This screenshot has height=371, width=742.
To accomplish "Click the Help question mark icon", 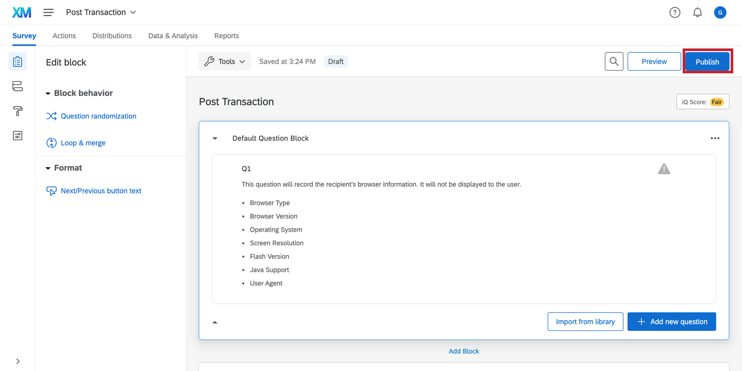I will click(675, 13).
